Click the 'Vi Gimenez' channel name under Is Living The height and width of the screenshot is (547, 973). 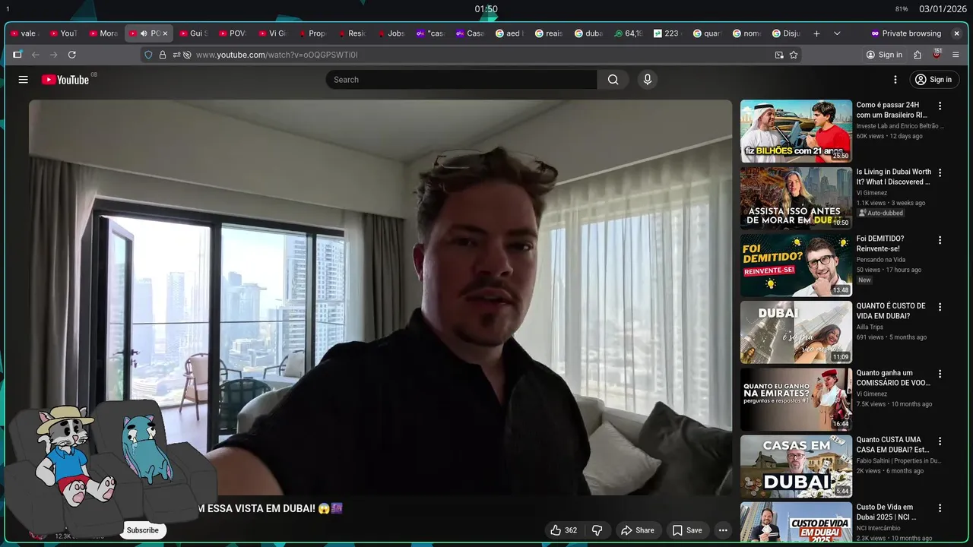[x=872, y=193]
